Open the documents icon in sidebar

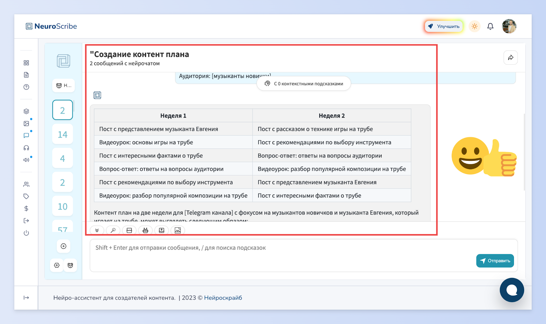point(26,75)
